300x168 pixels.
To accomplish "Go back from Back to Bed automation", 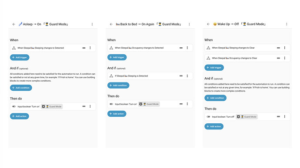I will point(111,24).
